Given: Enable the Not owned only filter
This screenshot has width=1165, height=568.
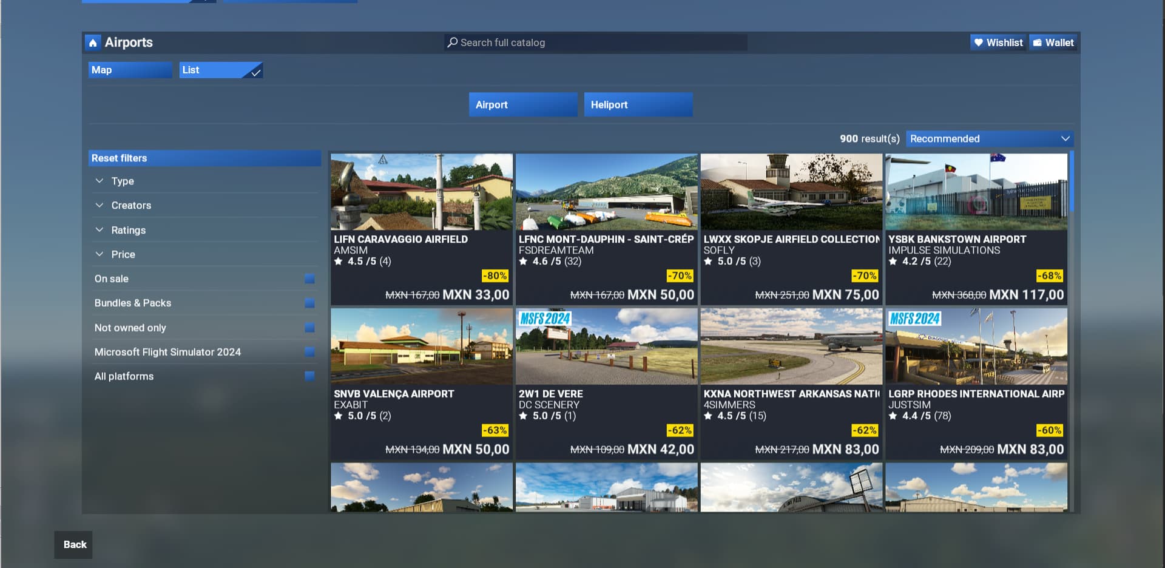Looking at the screenshot, I should [309, 328].
